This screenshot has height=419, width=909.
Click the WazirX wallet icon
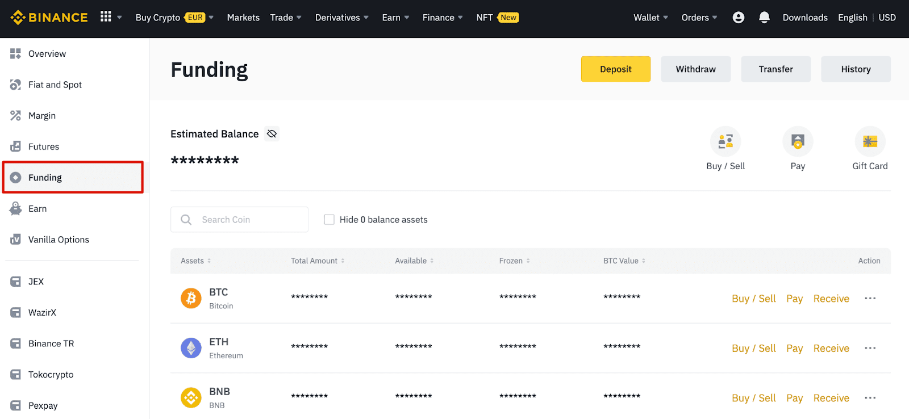pos(15,313)
